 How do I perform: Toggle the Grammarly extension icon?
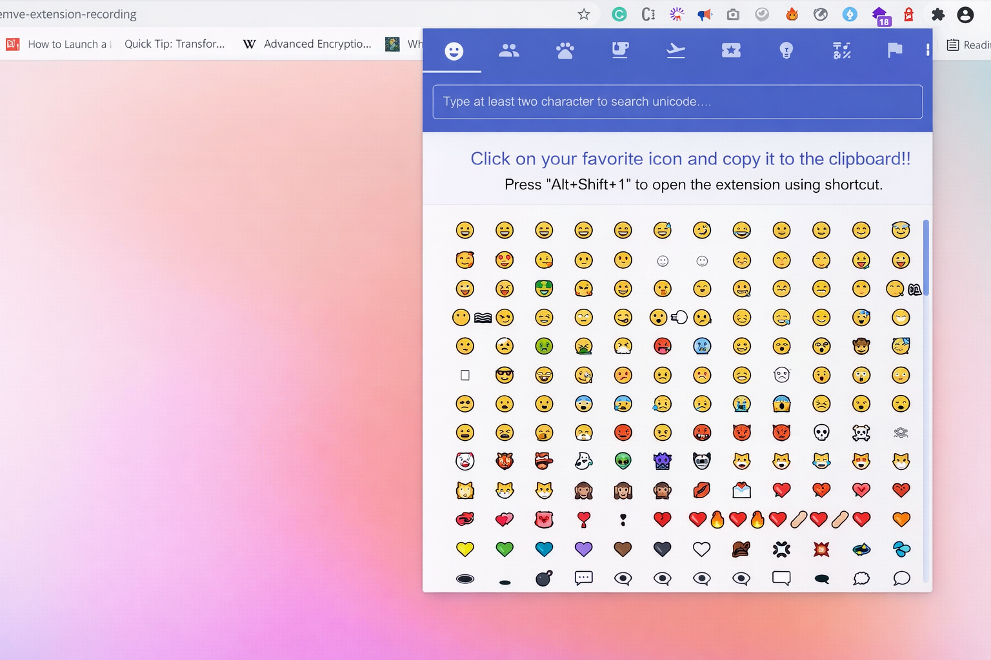tap(619, 14)
